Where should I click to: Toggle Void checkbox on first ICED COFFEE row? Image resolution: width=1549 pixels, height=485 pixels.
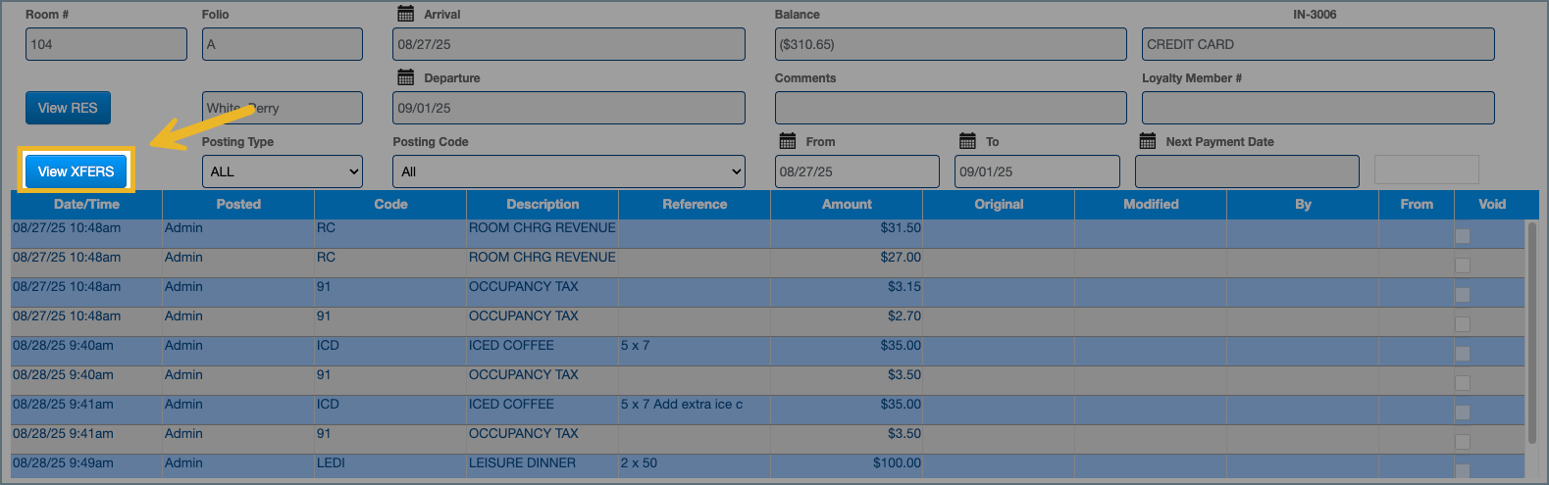coord(1462,354)
